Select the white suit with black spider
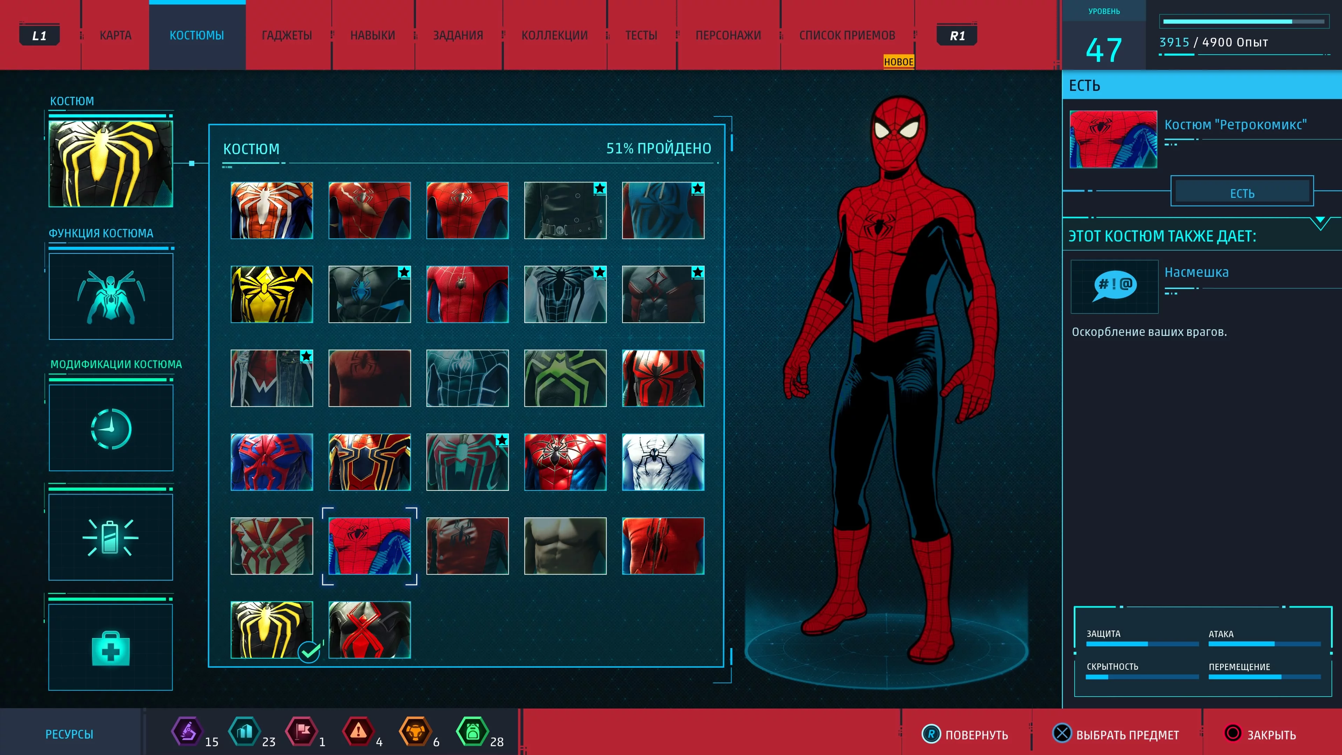The image size is (1342, 755). (663, 462)
